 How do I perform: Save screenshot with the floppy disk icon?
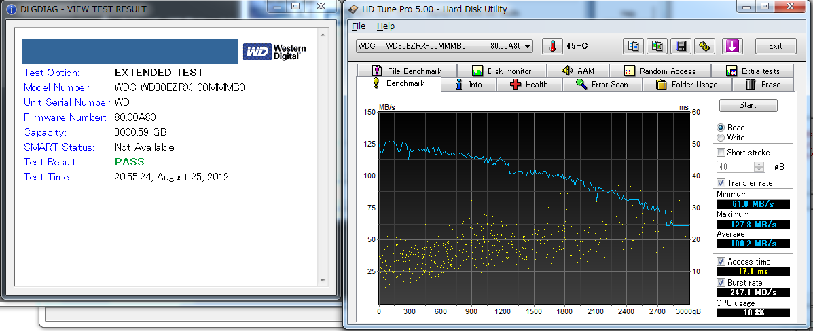point(681,46)
